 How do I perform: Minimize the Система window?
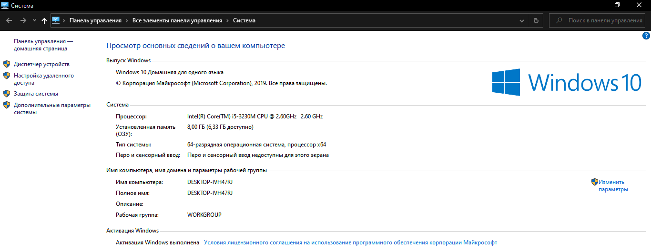[596, 5]
